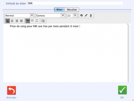
Task: Select single line spacing icon
Action: (x=28, y=21)
